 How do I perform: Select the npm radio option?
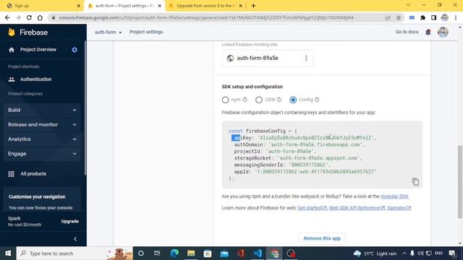coord(225,100)
